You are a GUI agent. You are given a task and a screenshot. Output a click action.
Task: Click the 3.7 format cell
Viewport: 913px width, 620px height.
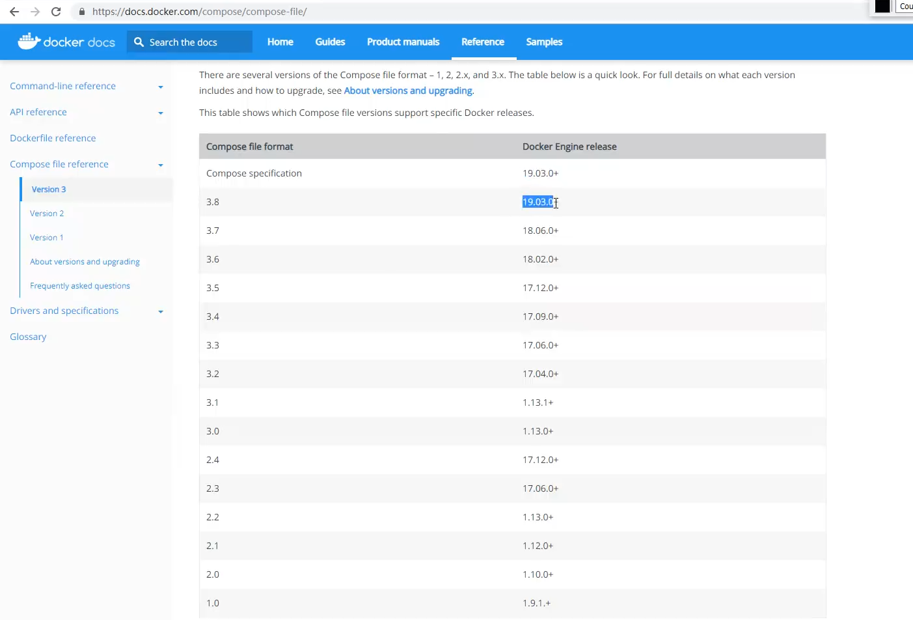pos(213,231)
